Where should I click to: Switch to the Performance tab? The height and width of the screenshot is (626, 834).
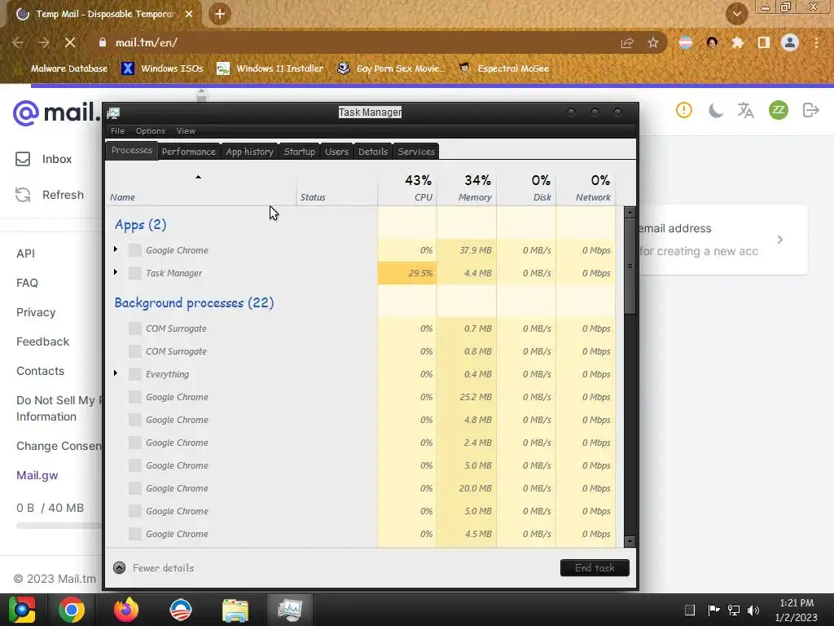(189, 152)
